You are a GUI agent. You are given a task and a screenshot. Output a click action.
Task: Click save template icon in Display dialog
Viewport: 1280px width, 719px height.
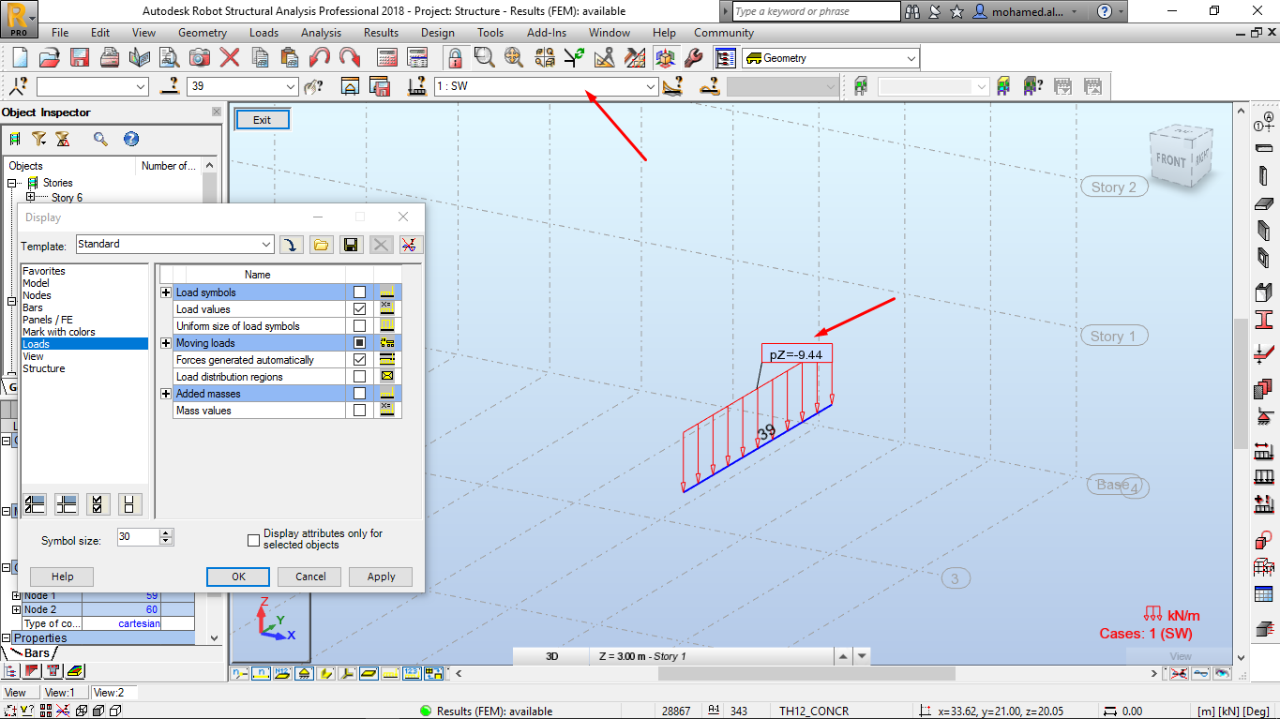350,245
